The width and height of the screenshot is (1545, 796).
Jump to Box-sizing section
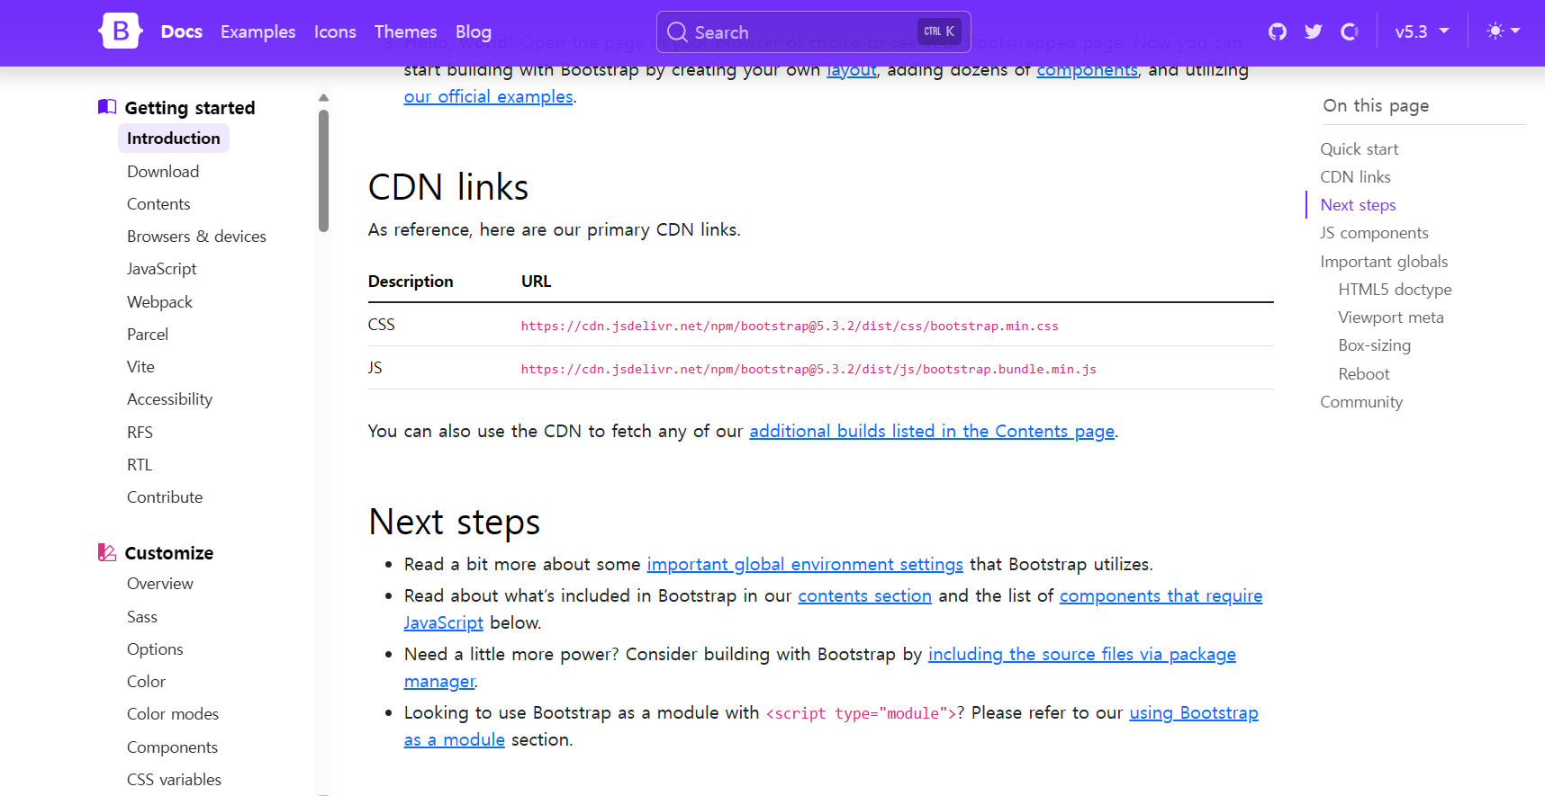point(1374,345)
